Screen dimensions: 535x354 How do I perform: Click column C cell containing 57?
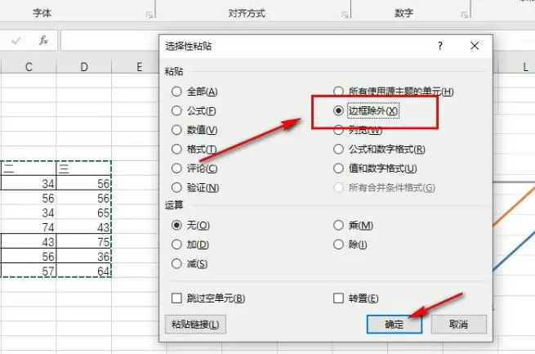pos(29,271)
